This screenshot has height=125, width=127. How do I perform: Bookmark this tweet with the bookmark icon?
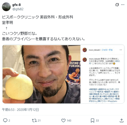[x=92, y=120]
